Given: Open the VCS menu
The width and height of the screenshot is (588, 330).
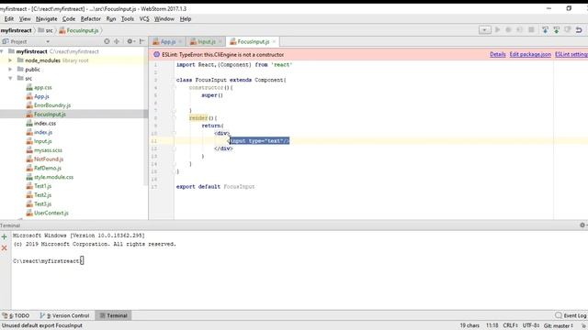Looking at the screenshot, I should tap(144, 18).
